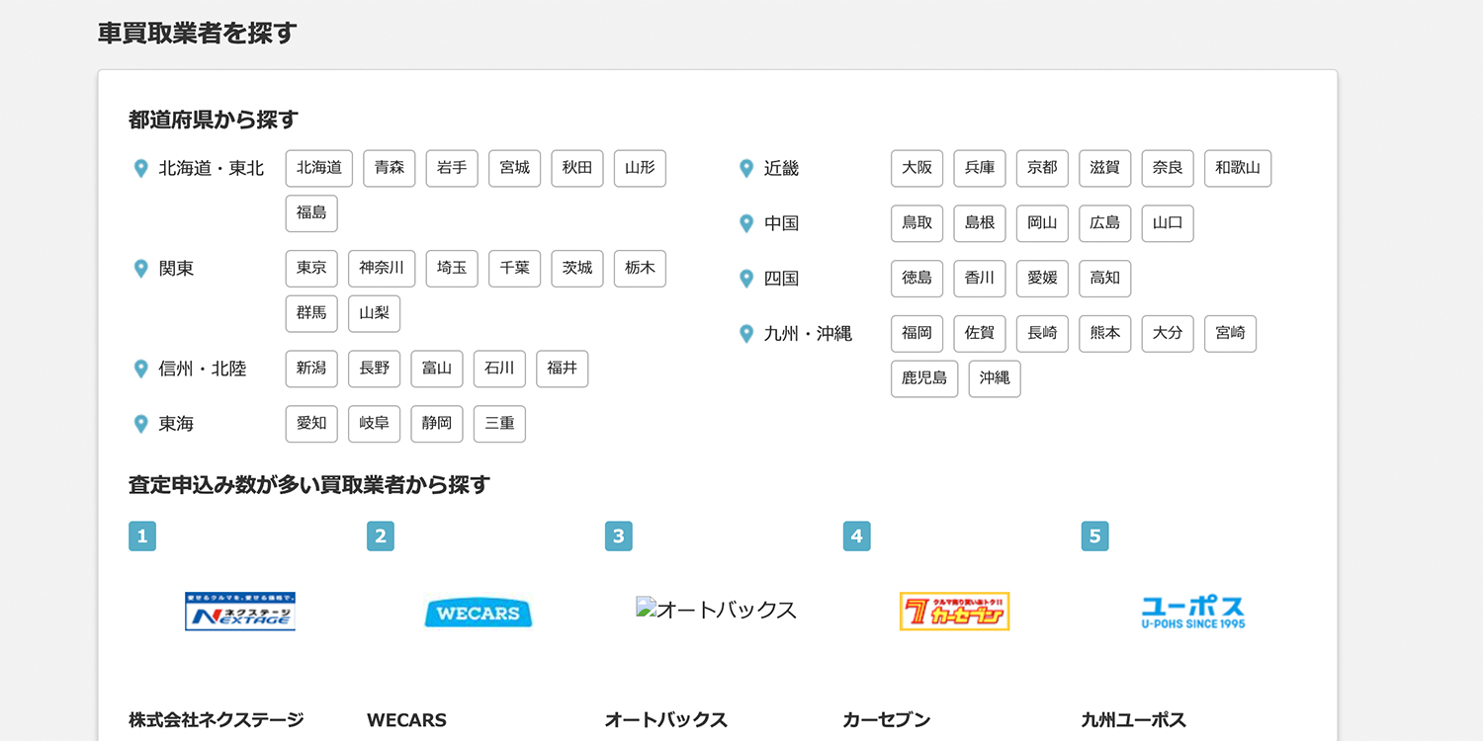Pick the 福井 prefecture button
The height and width of the screenshot is (741, 1483).
point(562,369)
